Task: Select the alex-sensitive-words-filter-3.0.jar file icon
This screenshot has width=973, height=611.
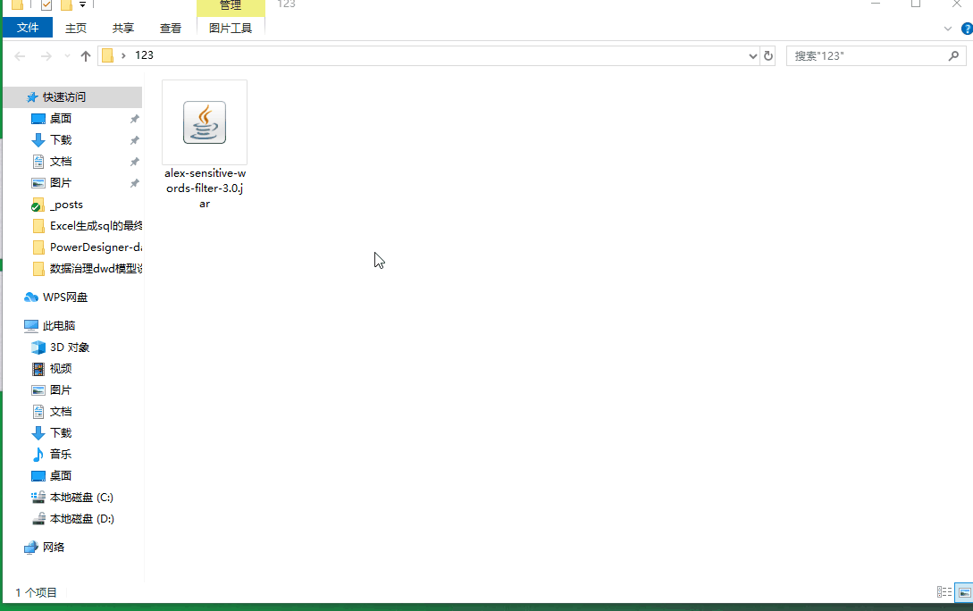Action: pos(204,122)
